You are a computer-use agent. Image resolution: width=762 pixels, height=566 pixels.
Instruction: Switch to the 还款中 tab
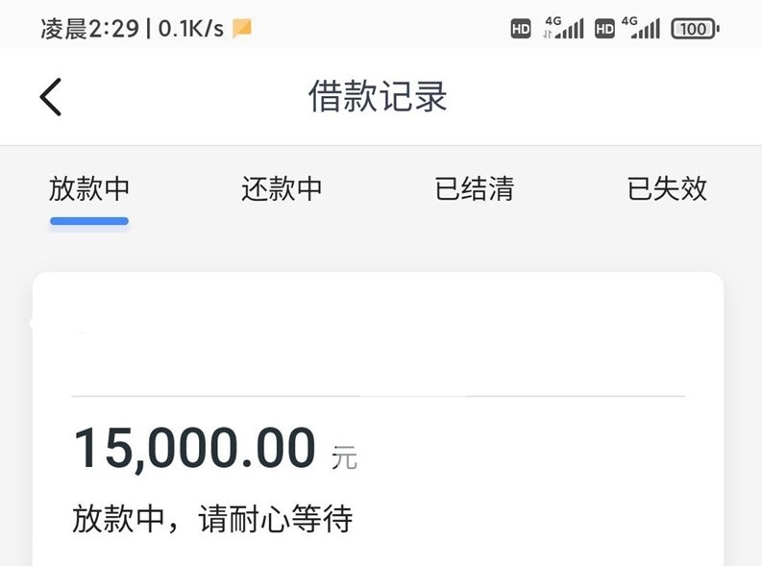pos(282,188)
